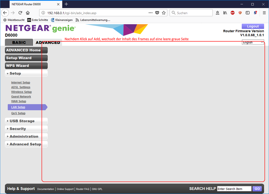The height and width of the screenshot is (194, 269).
Task: Open the language dropdown showing English
Action: [253, 42]
